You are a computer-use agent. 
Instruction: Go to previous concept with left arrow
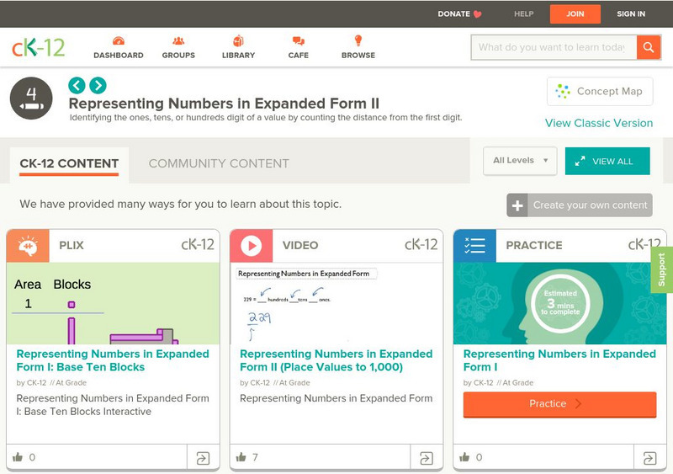(77, 85)
